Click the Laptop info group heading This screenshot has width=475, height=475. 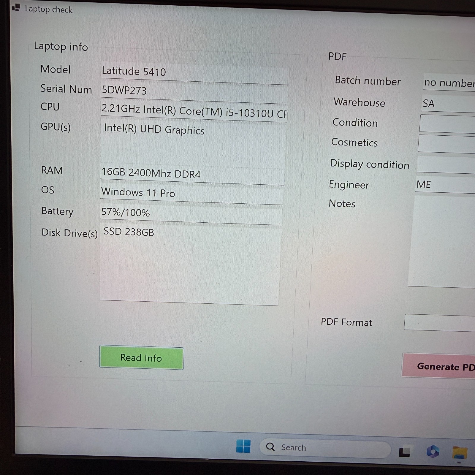(61, 47)
